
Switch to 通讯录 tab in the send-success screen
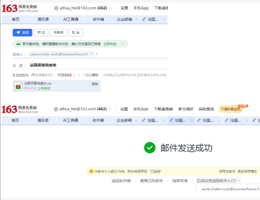pyautogui.click(x=43, y=120)
